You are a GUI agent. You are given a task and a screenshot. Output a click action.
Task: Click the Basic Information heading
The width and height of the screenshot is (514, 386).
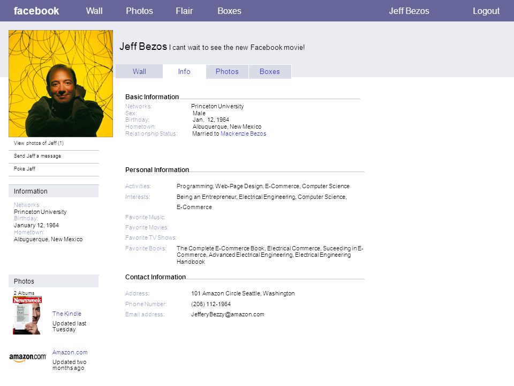pyautogui.click(x=152, y=97)
